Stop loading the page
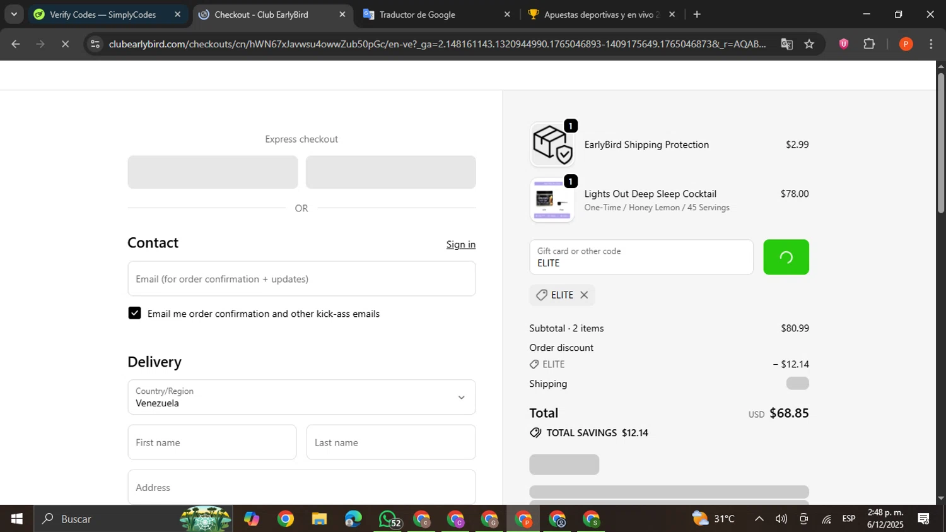 coord(66,44)
